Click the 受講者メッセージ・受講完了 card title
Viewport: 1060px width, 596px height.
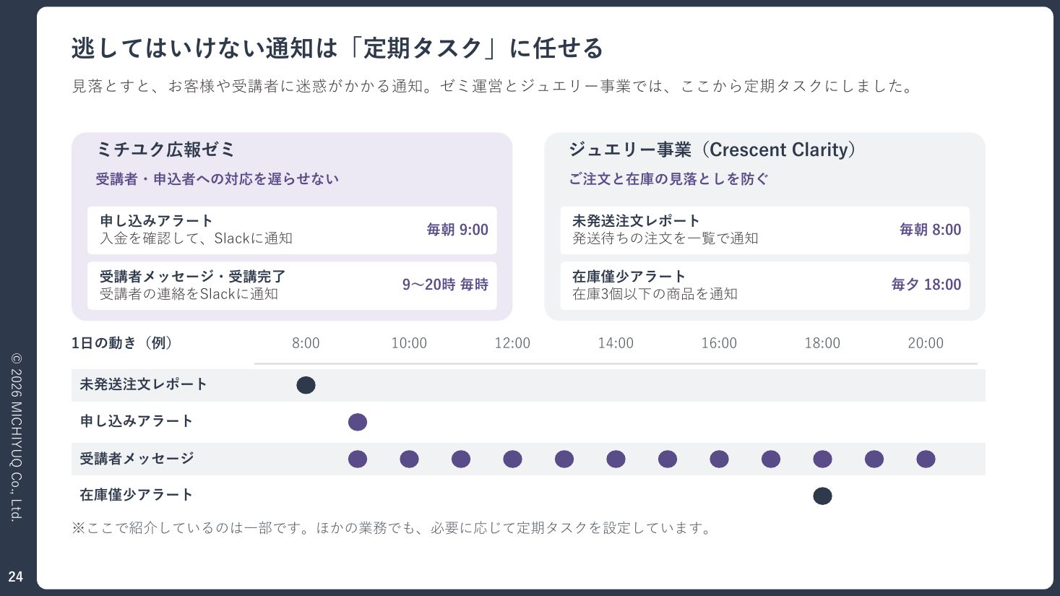193,276
